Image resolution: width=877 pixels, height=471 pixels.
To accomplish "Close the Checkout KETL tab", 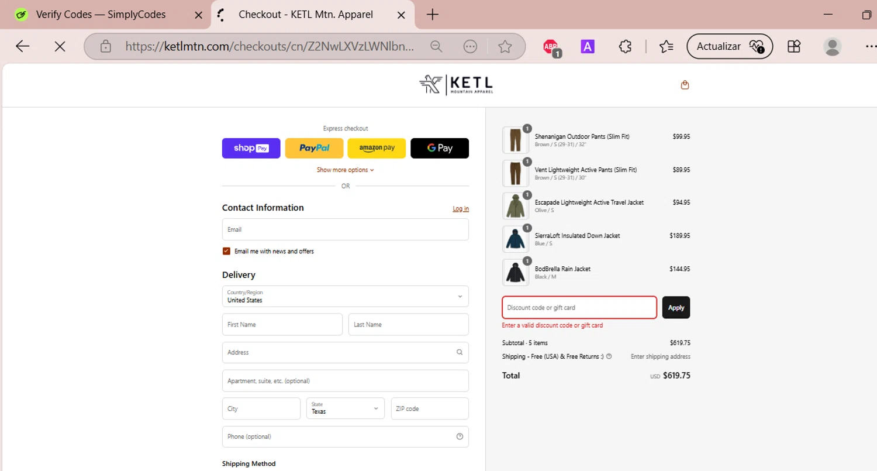I will (x=401, y=15).
